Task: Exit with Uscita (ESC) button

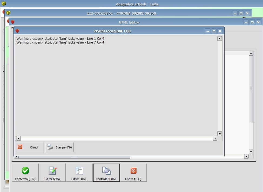Action: point(133,173)
